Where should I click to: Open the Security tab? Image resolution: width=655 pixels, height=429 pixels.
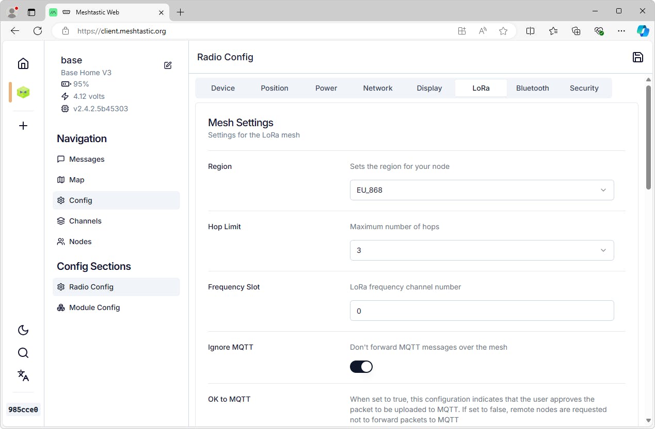584,88
